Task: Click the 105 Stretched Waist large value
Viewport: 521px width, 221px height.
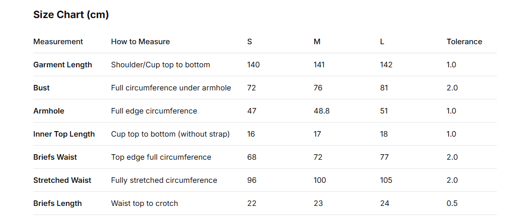Action: [386, 180]
